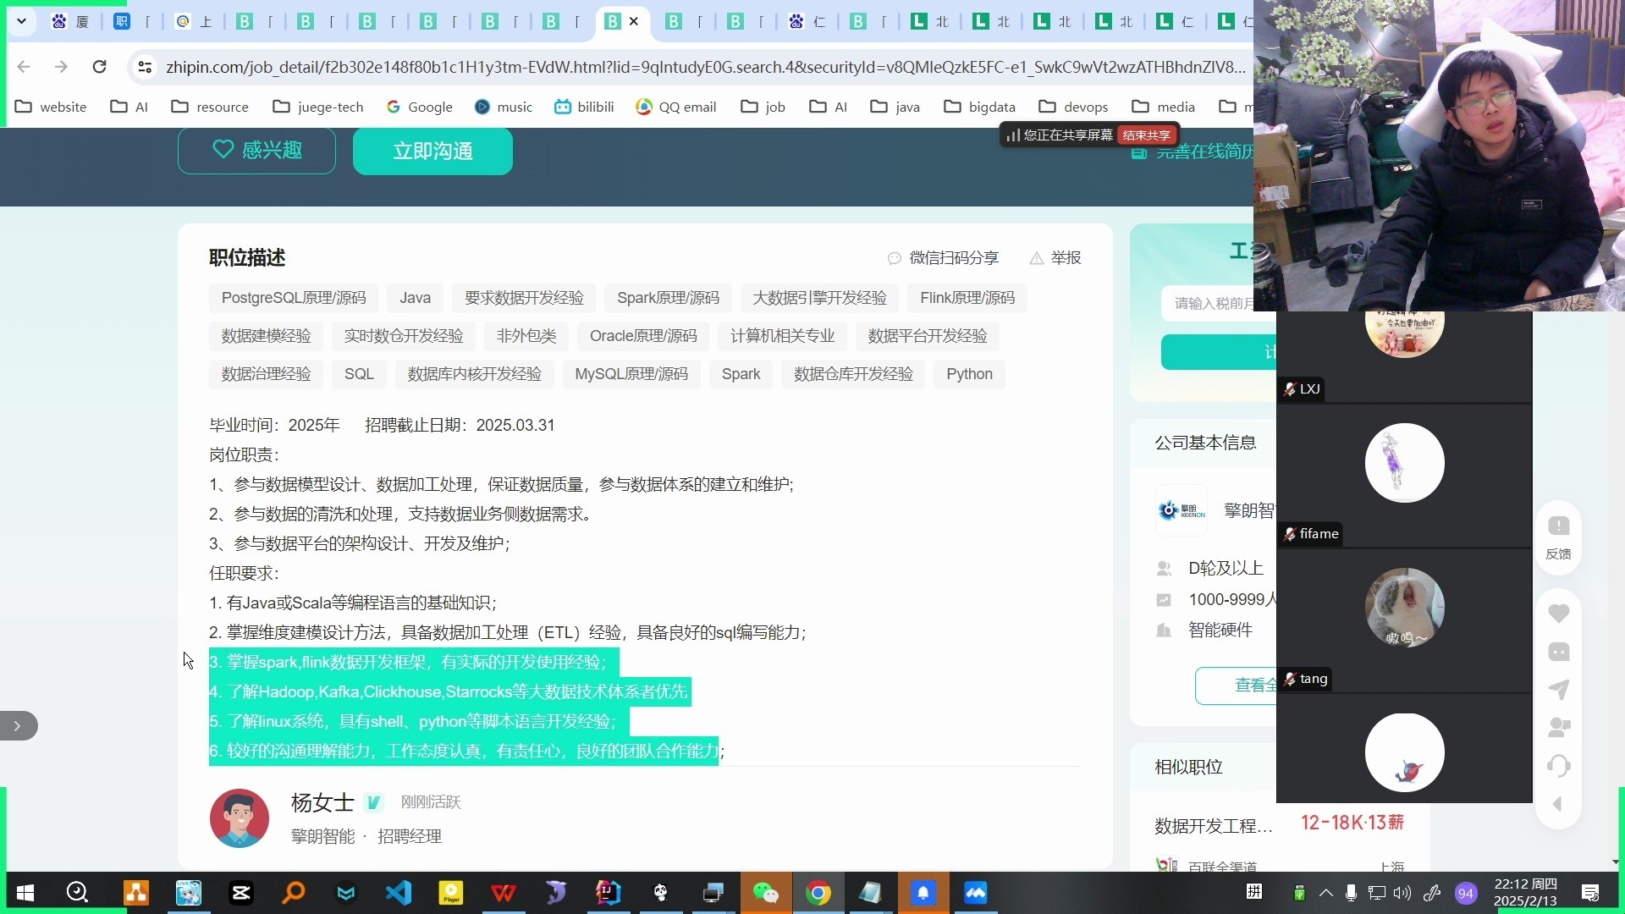Open the juege-tech bookmarks folder

coord(318,107)
